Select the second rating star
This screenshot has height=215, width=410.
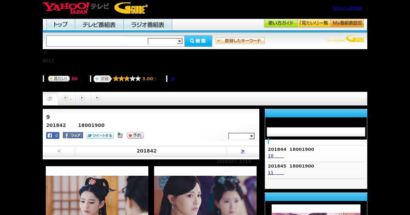pos(121,79)
